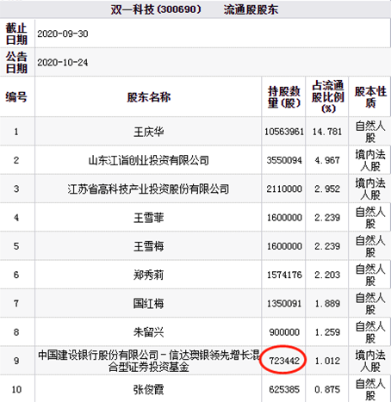391x402 pixels.
Task: Select shareholder name 国红梅
Action: pyautogui.click(x=148, y=303)
